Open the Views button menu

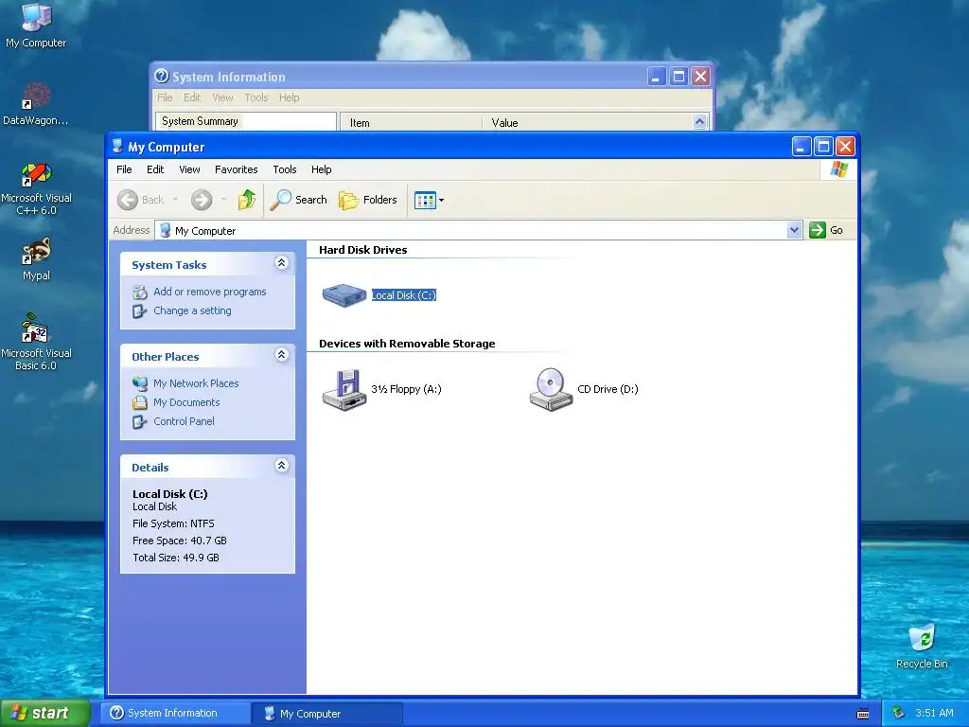point(429,200)
